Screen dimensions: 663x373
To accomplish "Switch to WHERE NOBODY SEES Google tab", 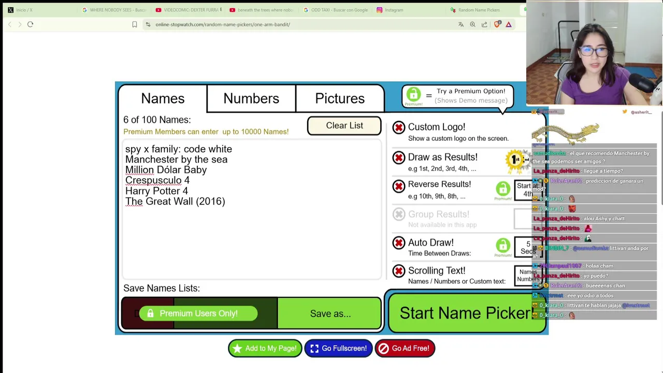I will pyautogui.click(x=114, y=10).
